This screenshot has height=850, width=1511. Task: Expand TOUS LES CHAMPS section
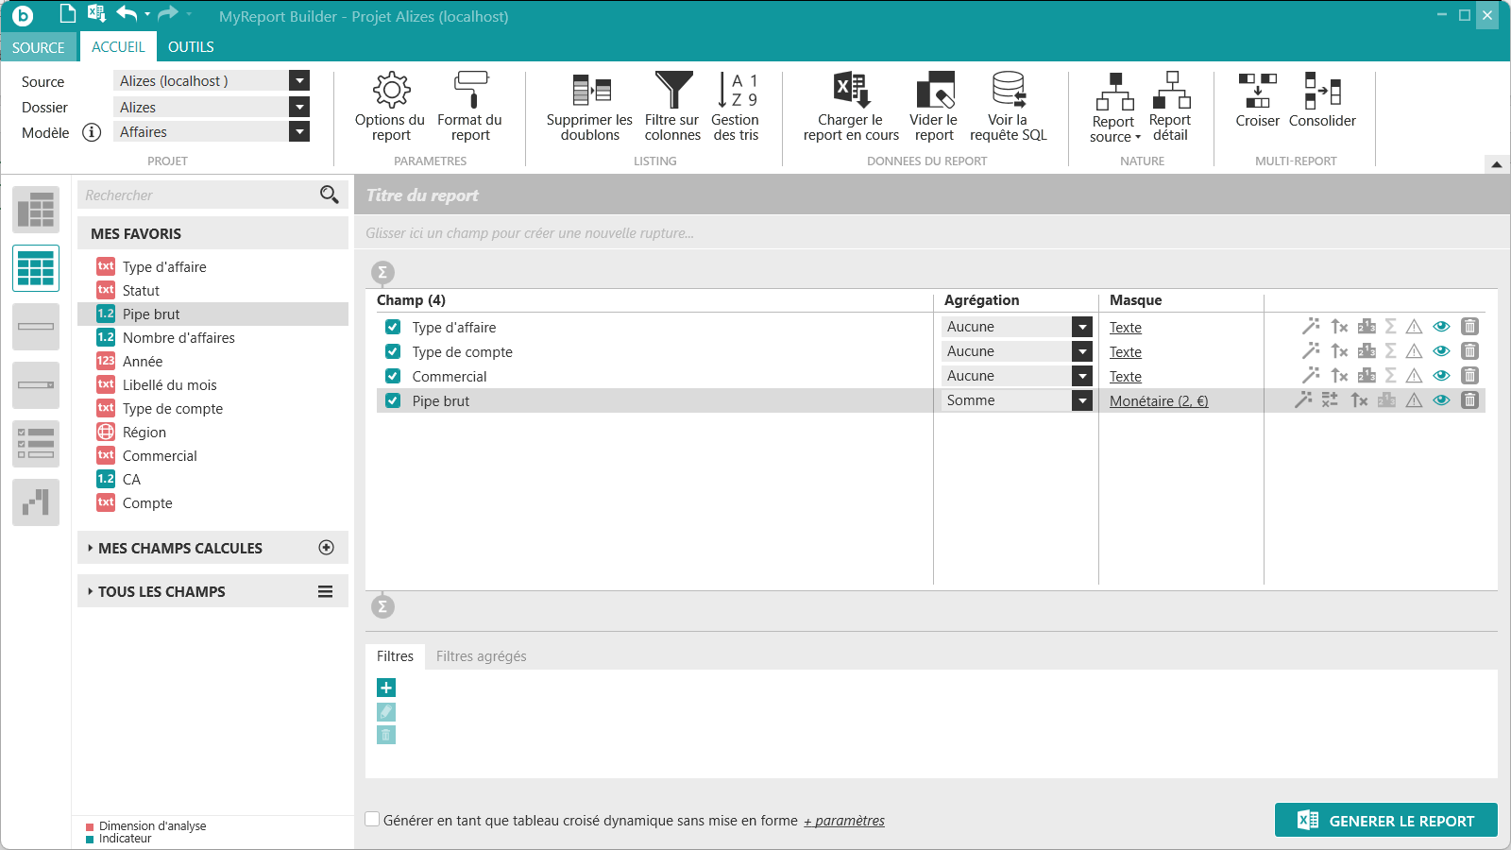pos(161,592)
